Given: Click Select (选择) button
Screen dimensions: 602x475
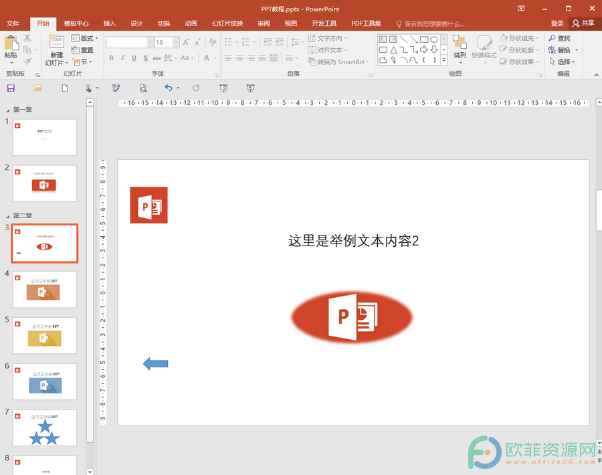Looking at the screenshot, I should pos(562,62).
